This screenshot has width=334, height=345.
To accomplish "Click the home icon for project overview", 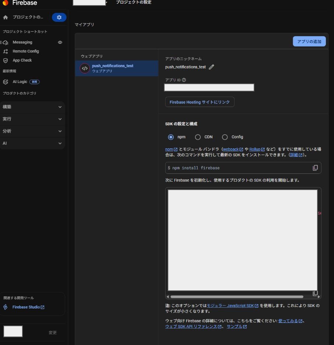I will (x=6, y=17).
